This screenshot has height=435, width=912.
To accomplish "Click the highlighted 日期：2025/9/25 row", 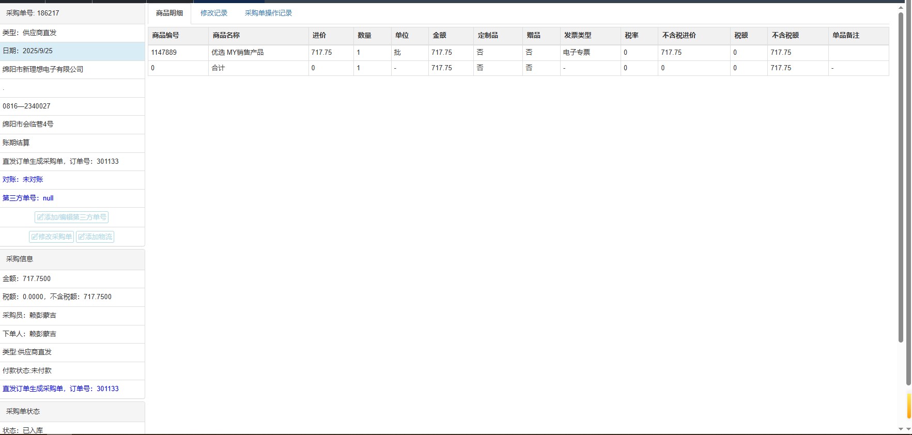I will click(28, 51).
